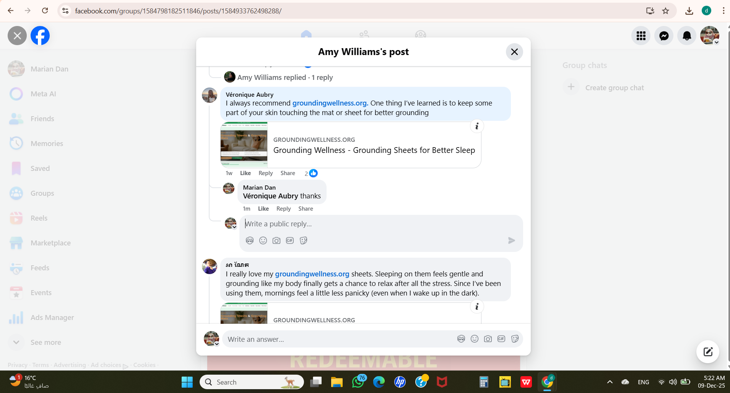Click the send arrow in reply box
730x393 pixels.
tap(512, 240)
